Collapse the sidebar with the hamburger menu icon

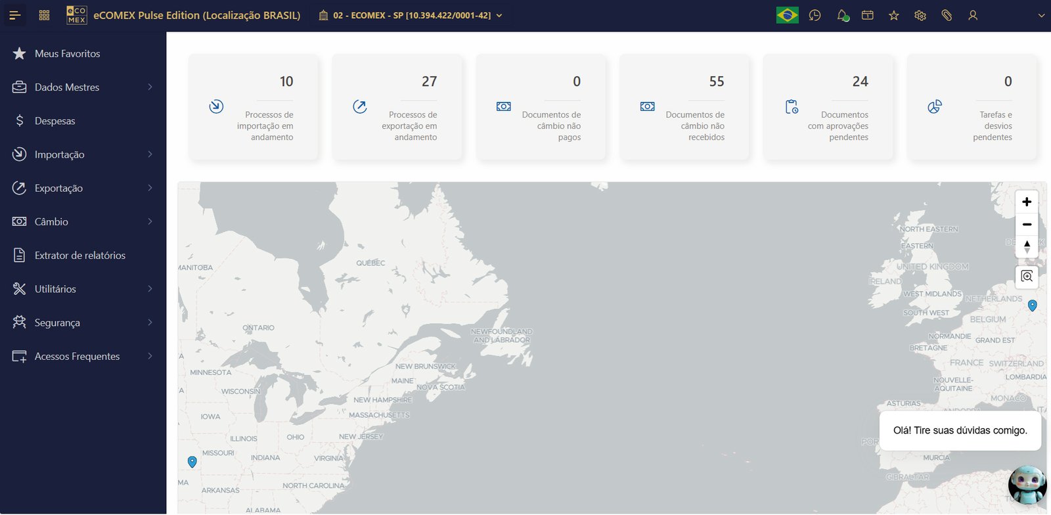pos(14,15)
